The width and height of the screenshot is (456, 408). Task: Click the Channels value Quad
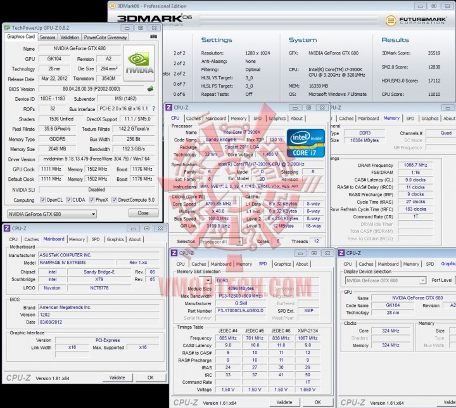(x=446, y=133)
